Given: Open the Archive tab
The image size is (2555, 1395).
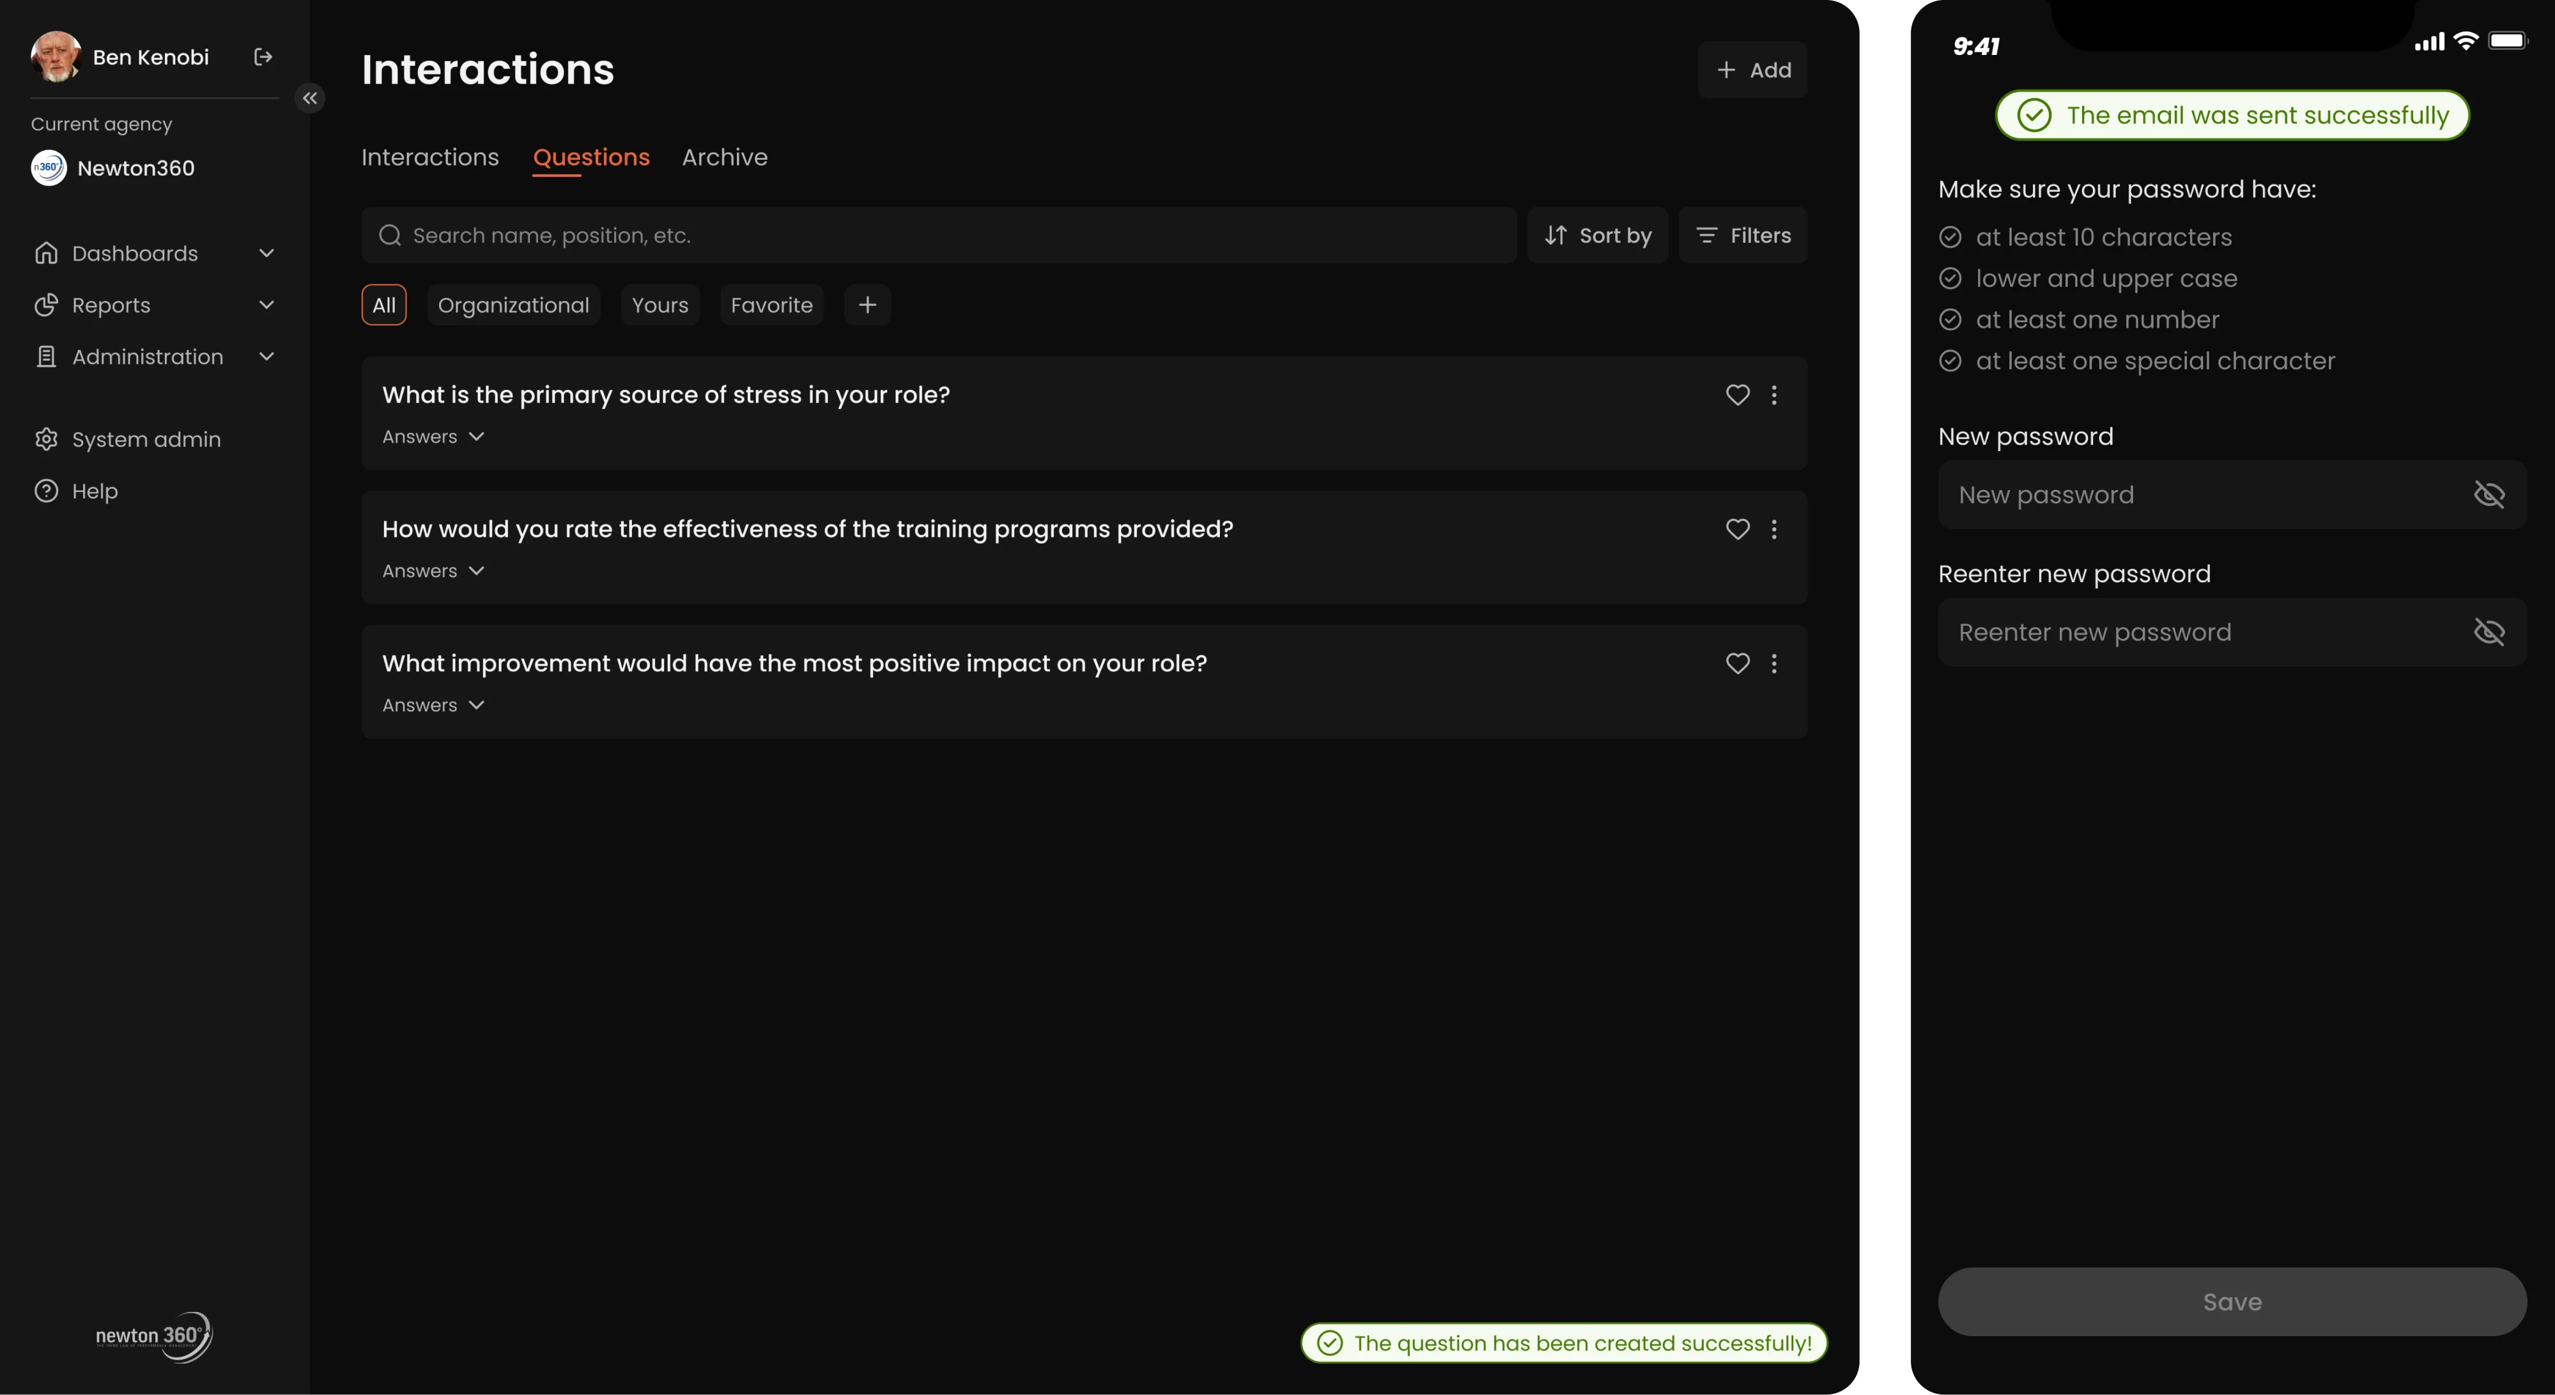Looking at the screenshot, I should (724, 158).
